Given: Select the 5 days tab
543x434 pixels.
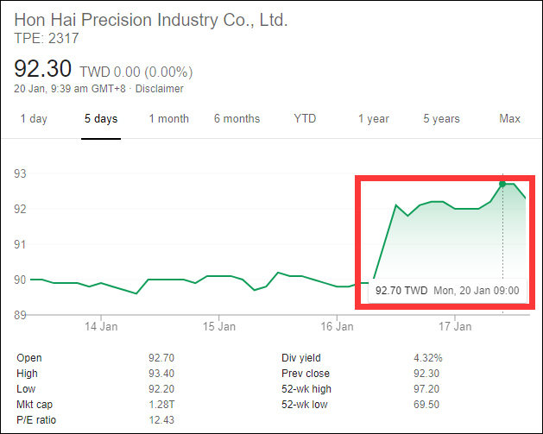Looking at the screenshot, I should click(x=101, y=119).
